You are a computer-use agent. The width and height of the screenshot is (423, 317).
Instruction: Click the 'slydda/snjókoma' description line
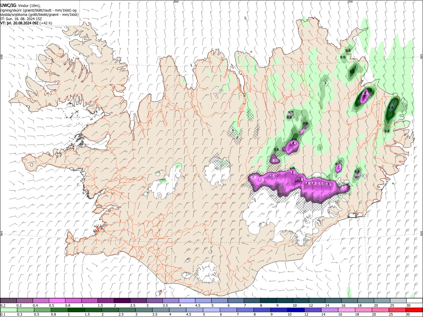(x=39, y=15)
